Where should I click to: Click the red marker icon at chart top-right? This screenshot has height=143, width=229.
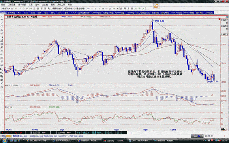(220, 19)
